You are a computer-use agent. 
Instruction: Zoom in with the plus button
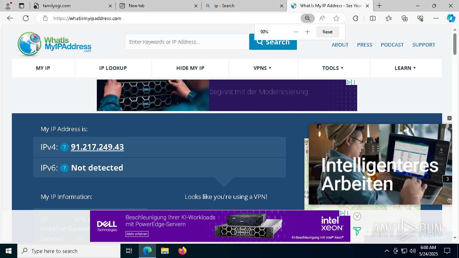pos(307,32)
